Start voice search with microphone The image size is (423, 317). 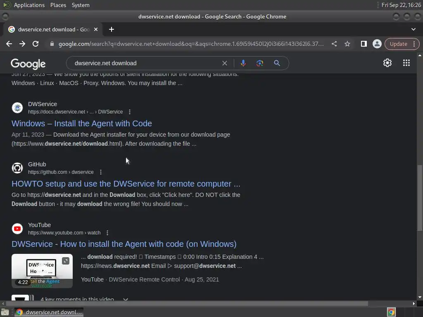[x=243, y=63]
